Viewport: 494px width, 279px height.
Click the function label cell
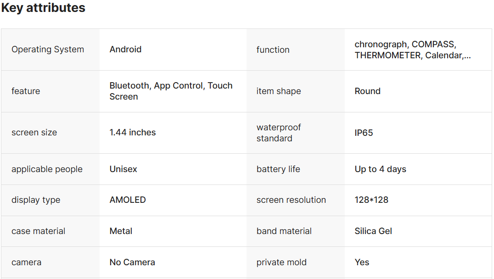(x=273, y=50)
